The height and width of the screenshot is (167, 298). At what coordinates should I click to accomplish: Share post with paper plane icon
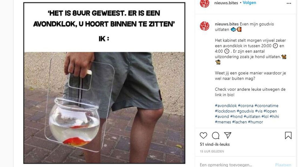[x=228, y=135]
